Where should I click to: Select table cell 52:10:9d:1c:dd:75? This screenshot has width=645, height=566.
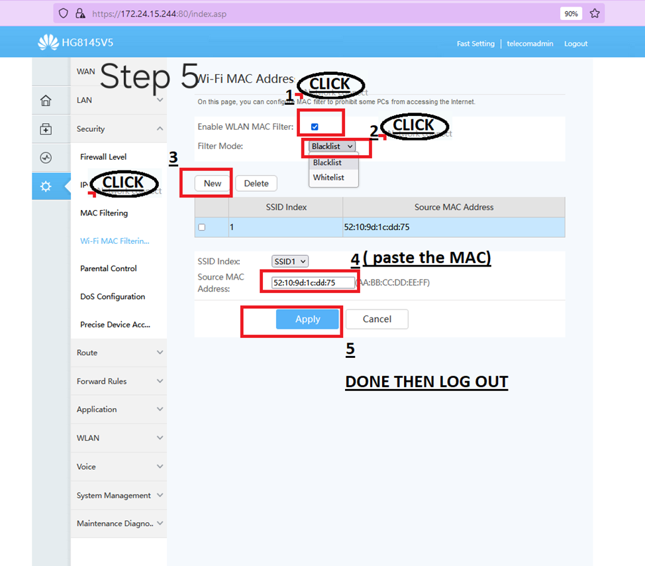(454, 227)
